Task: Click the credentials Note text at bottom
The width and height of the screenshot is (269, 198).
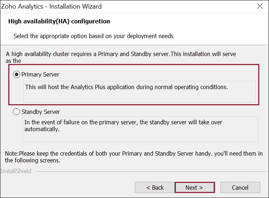Action: click(133, 157)
